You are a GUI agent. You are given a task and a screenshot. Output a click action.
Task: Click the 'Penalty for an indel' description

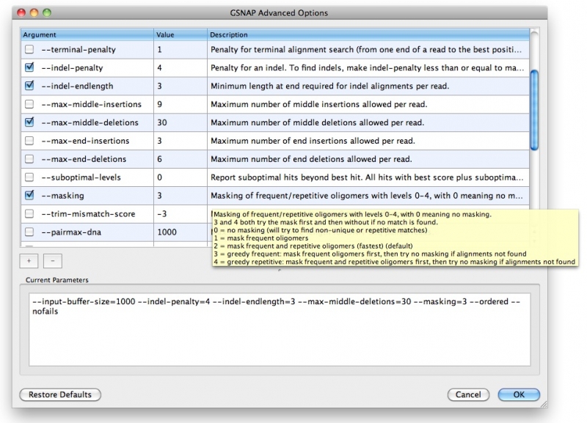tap(367, 67)
